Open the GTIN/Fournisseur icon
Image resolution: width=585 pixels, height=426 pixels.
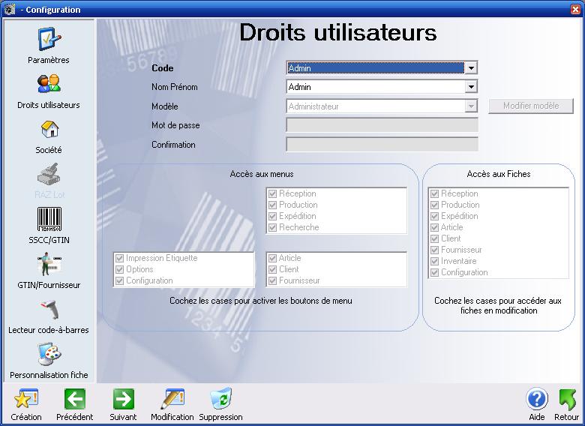[49, 264]
